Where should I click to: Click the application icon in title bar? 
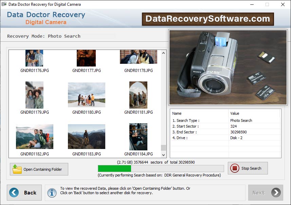click(4, 4)
